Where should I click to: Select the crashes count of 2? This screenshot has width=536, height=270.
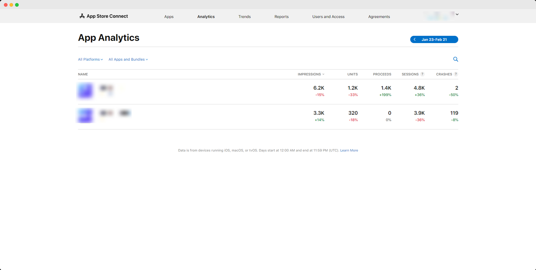(457, 88)
